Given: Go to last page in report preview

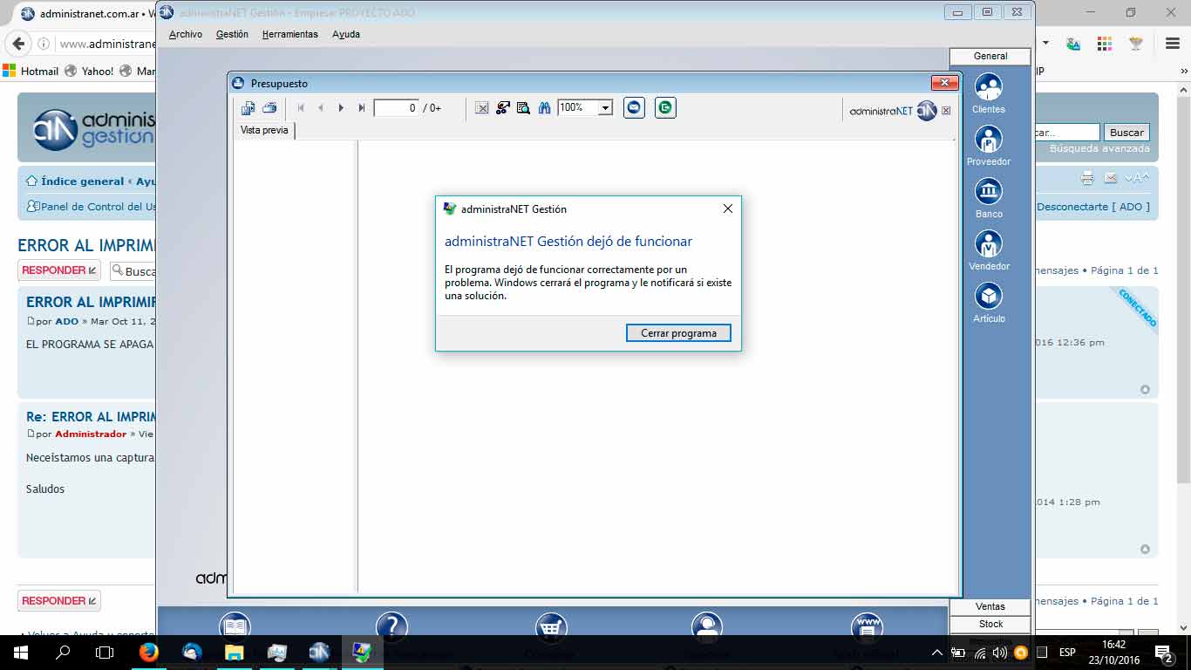Looking at the screenshot, I should pos(362,108).
